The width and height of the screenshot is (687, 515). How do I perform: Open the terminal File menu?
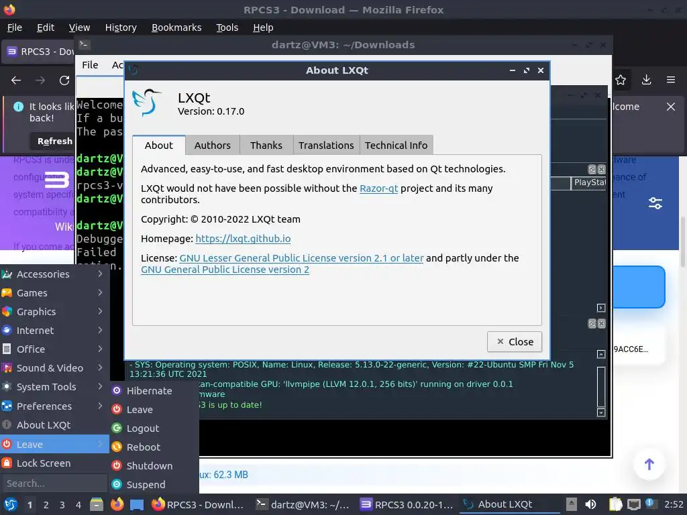click(90, 65)
